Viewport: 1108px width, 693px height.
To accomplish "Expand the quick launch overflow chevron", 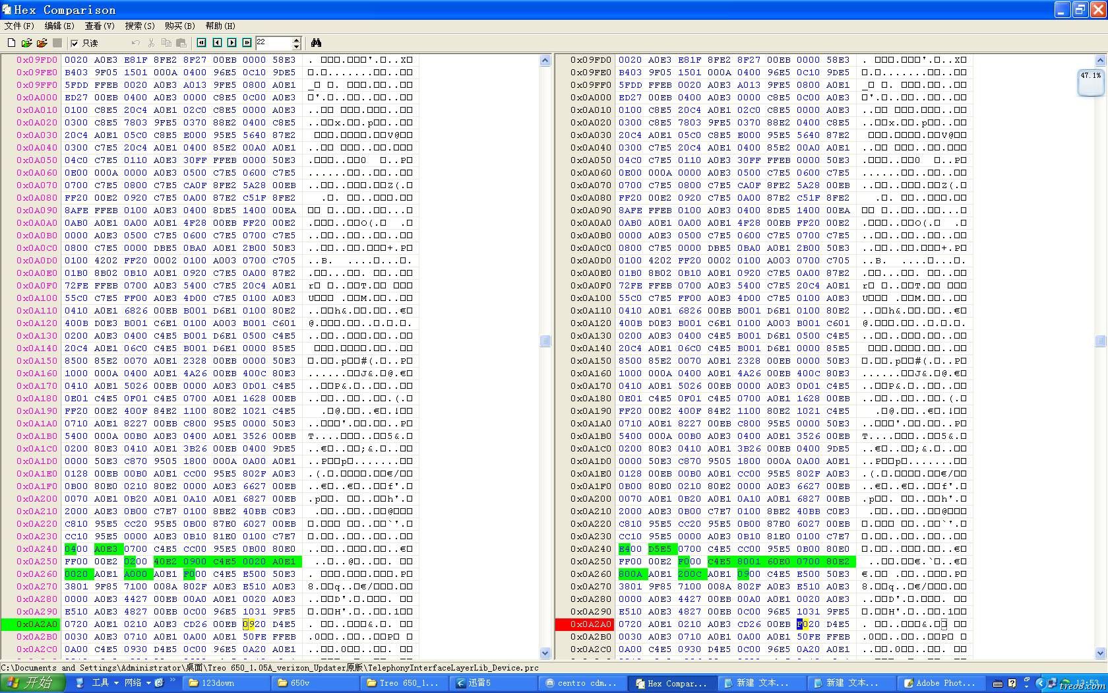I will click(x=173, y=680).
